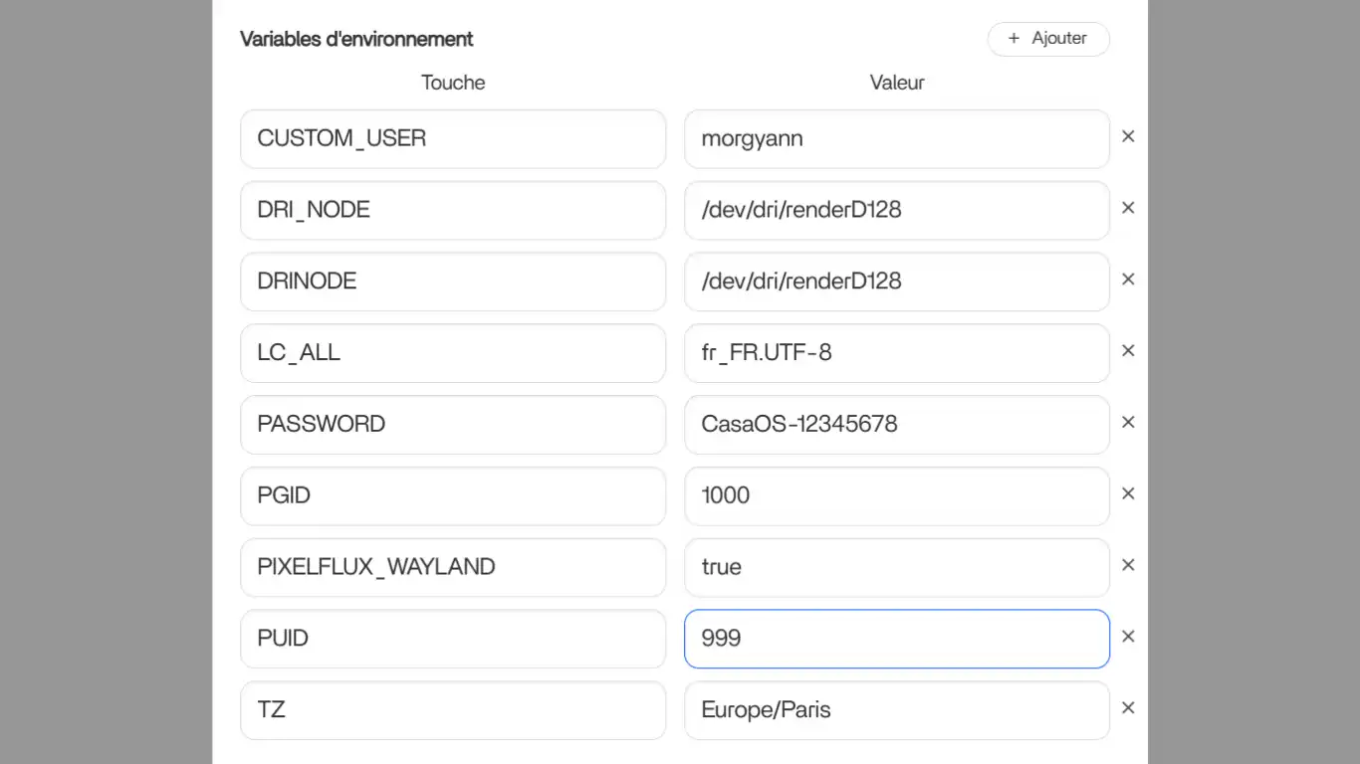Click the CUSTOM_USER key field

[452, 139]
